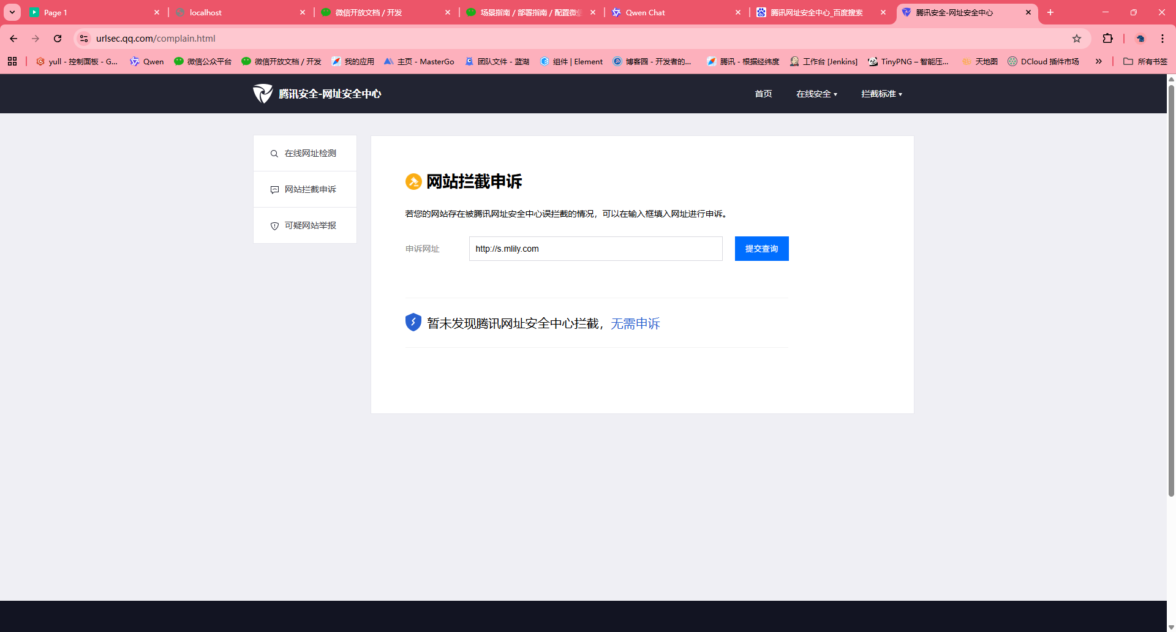Expand the 拦截标准 dropdown menu
1176x632 pixels.
click(881, 94)
